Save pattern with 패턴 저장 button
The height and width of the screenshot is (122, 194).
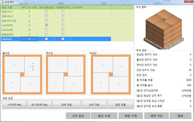tap(157, 116)
